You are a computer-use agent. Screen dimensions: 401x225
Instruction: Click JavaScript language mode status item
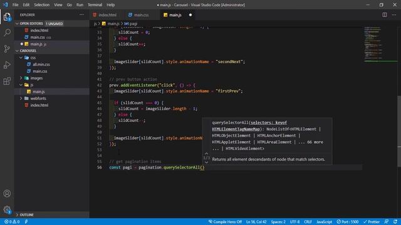click(324, 222)
